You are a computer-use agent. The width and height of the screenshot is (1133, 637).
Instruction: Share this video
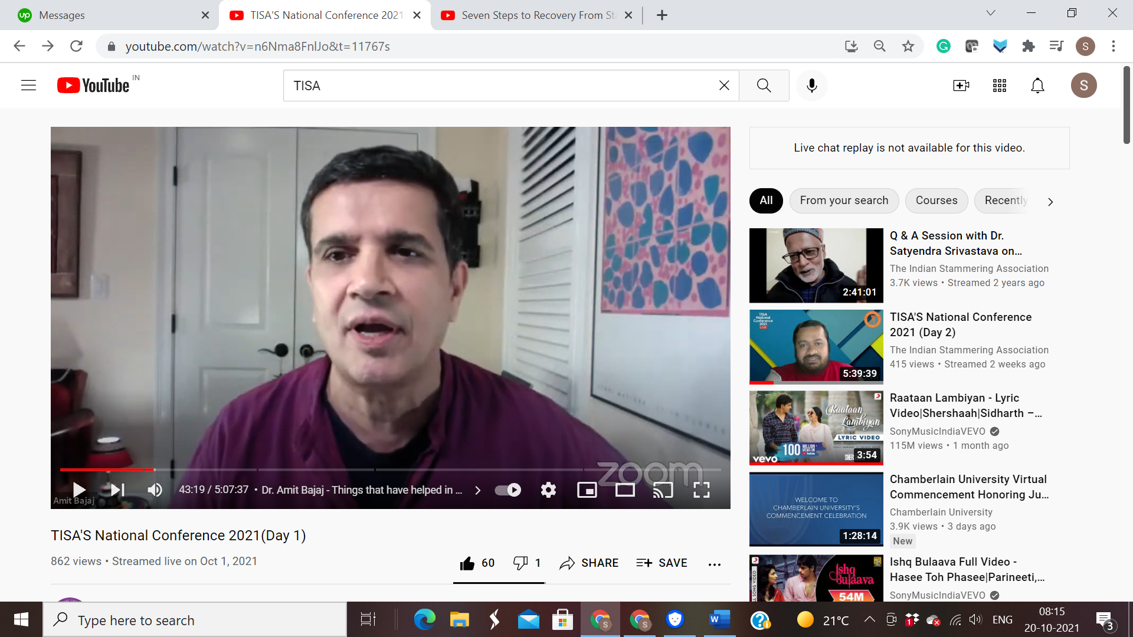pos(589,563)
